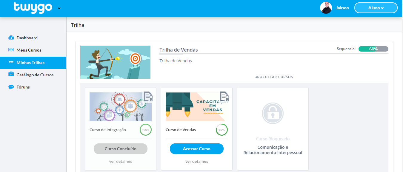Click the Minhas Trilhas sidebar icon
This screenshot has height=172, width=403.
point(11,62)
